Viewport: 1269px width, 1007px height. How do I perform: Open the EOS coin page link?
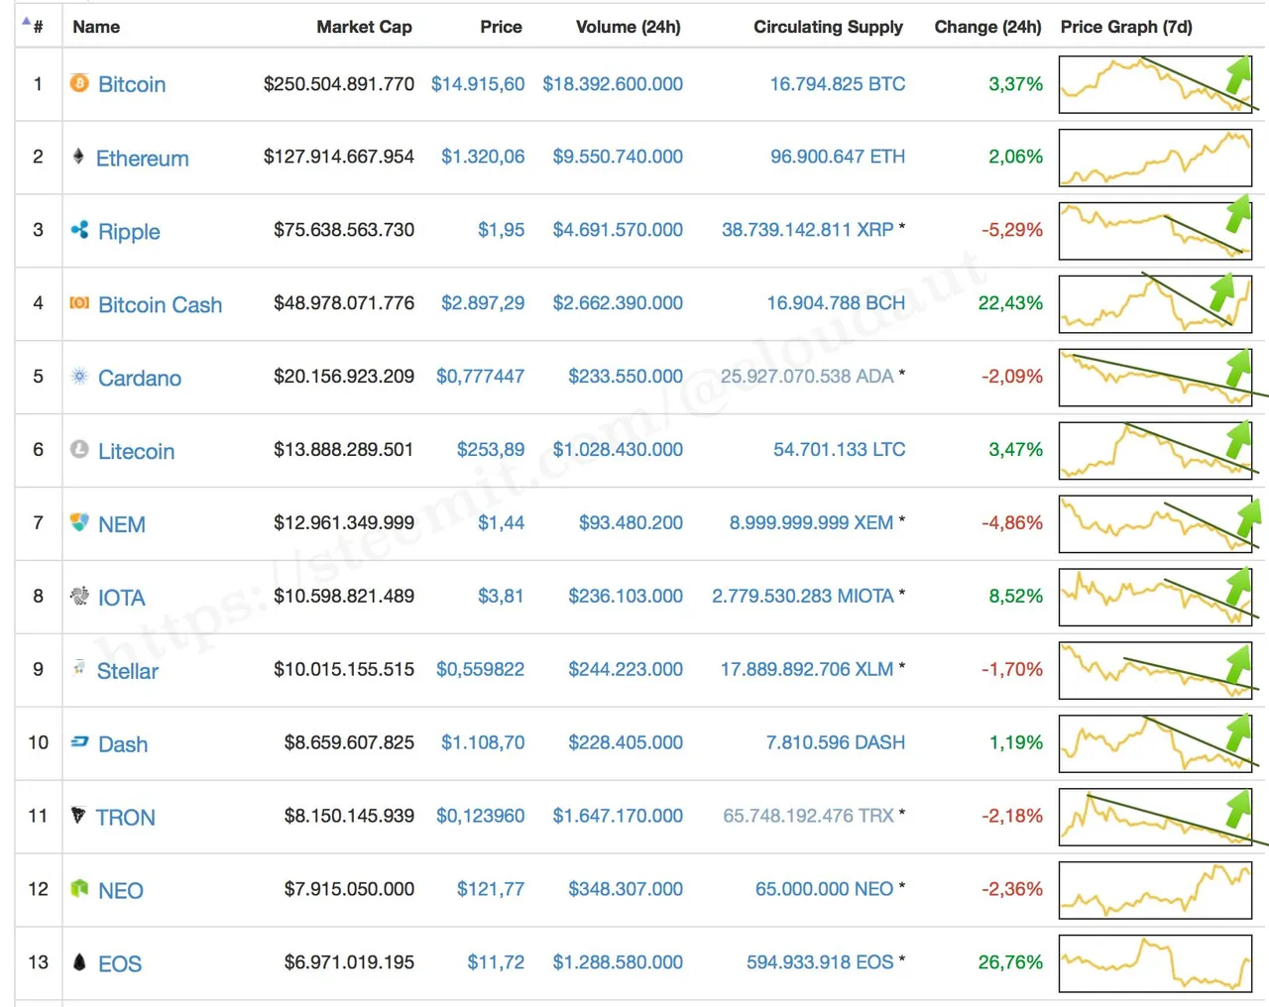pos(119,964)
